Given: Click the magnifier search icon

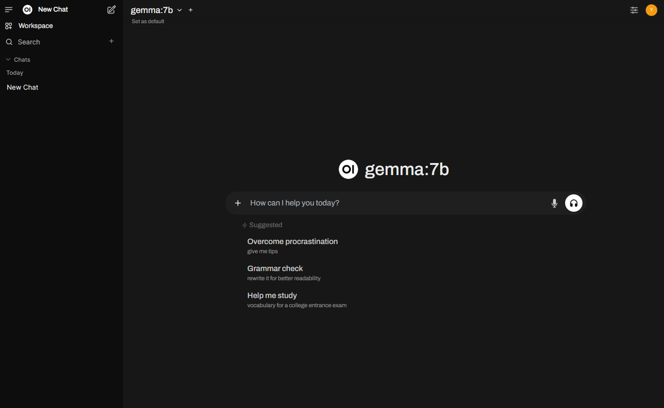Looking at the screenshot, I should (9, 42).
